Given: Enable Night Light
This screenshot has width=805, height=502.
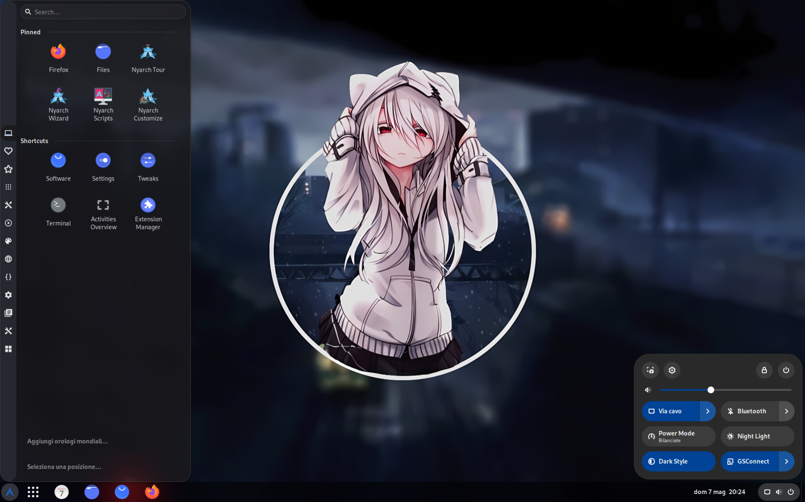Looking at the screenshot, I should point(758,436).
